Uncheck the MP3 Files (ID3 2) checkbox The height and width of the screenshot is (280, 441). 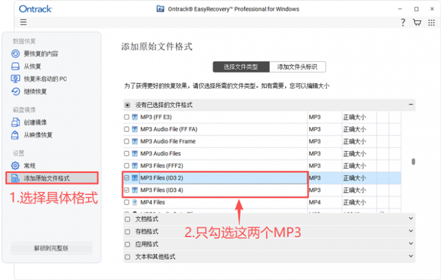click(x=126, y=178)
